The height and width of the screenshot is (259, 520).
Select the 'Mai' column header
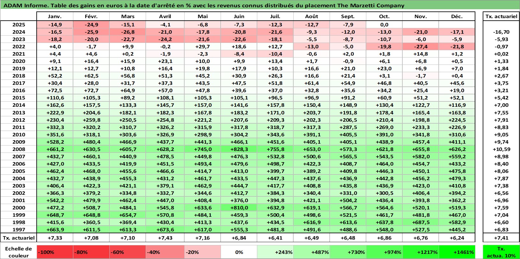coord(203,17)
